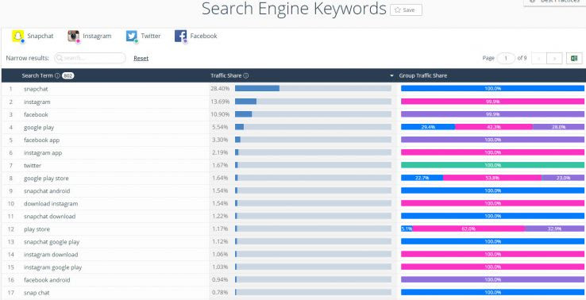This screenshot has width=586, height=300.
Task: Sort by Group Traffic Share header
Action: click(x=423, y=75)
